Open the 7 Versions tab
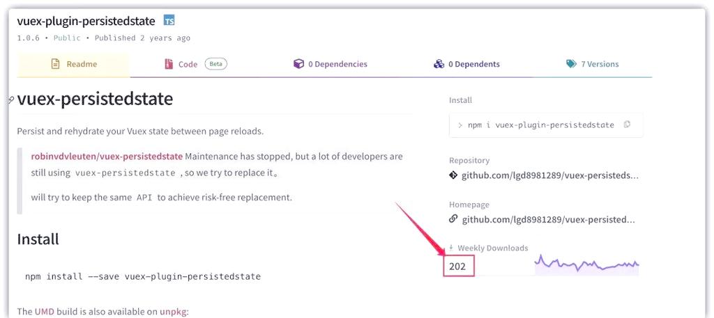Image resolution: width=714 pixels, height=318 pixels. [593, 64]
